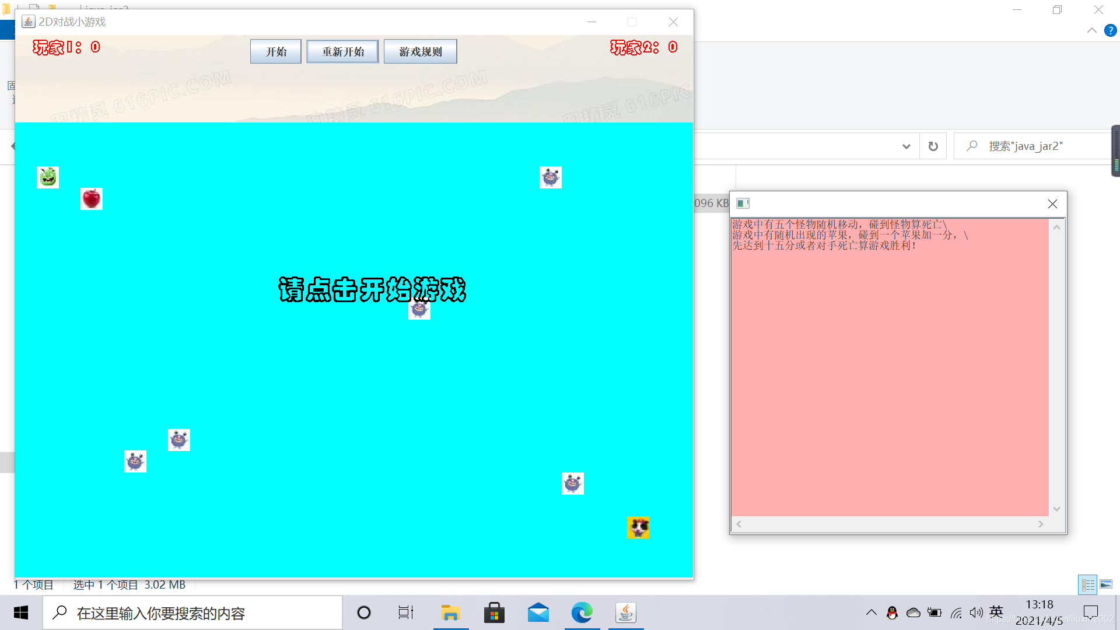Click the 玩家2 score label

tap(644, 47)
